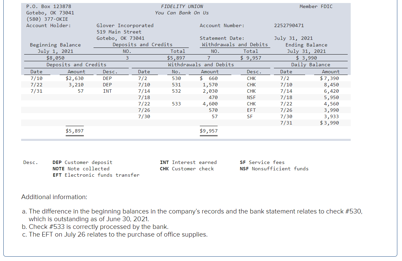The image size is (402, 261).
Task: Click check number 532
Action: [176, 91]
